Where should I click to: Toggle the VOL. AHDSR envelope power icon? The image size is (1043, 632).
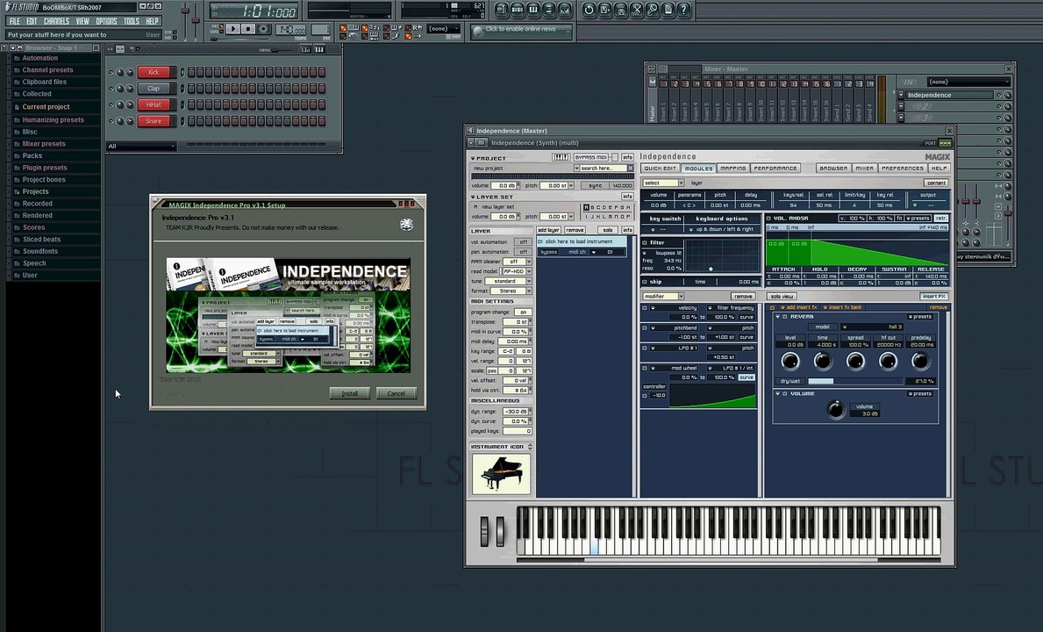pos(769,219)
